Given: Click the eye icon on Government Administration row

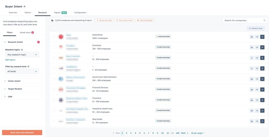Looking at the screenshot, I should coord(257,79).
